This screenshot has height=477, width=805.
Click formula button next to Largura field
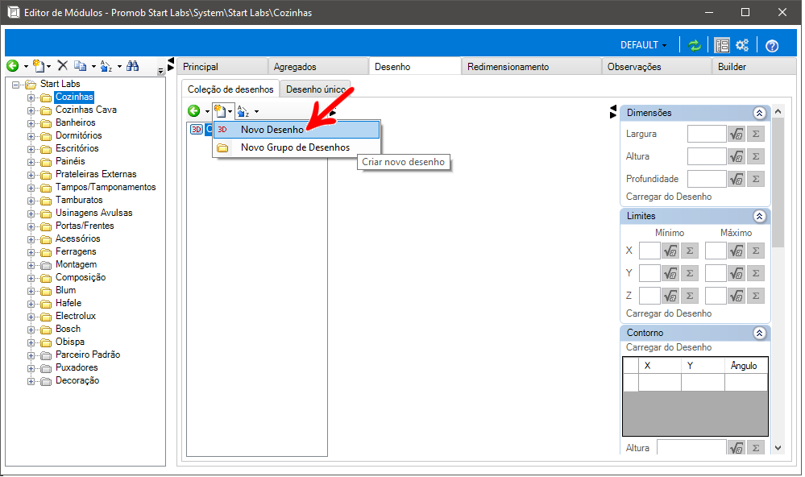tap(737, 134)
